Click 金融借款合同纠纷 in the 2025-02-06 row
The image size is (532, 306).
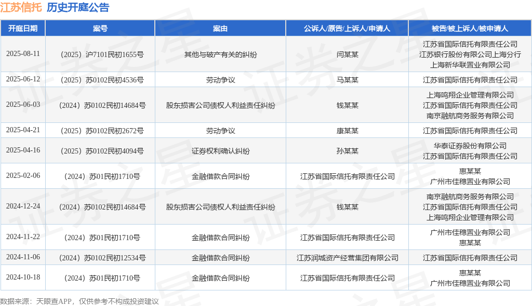pyautogui.click(x=220, y=176)
